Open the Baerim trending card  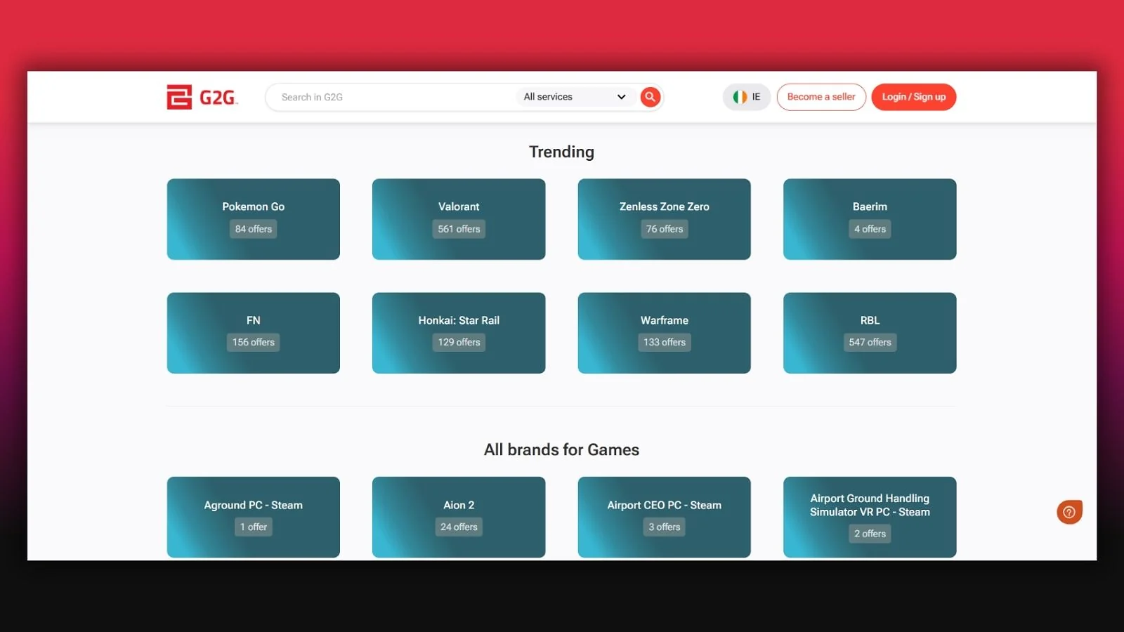pos(870,219)
